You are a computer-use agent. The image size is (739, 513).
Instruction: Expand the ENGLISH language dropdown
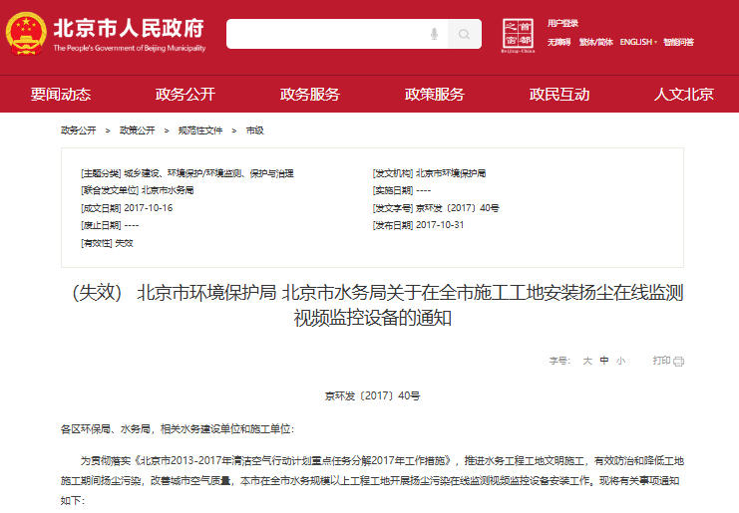tap(638, 42)
